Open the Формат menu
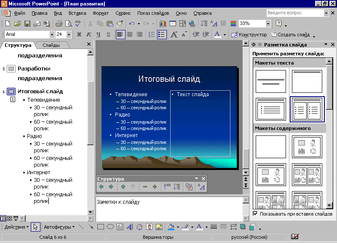337x243 pixels. (101, 13)
